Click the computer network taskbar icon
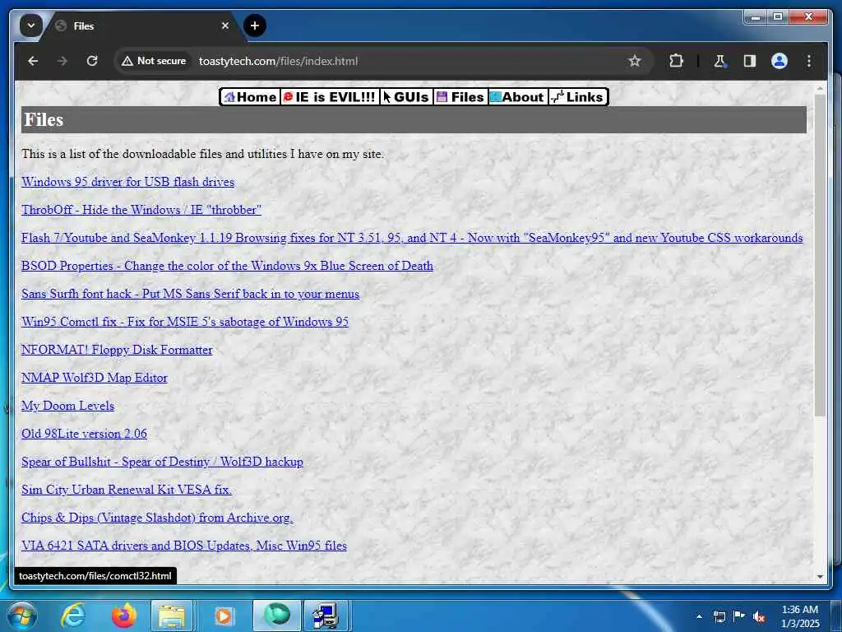The height and width of the screenshot is (632, 842). tap(326, 616)
